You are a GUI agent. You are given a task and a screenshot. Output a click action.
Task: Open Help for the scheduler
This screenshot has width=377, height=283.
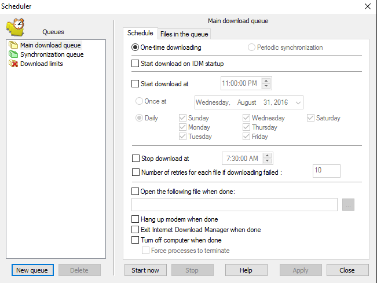[x=246, y=270]
